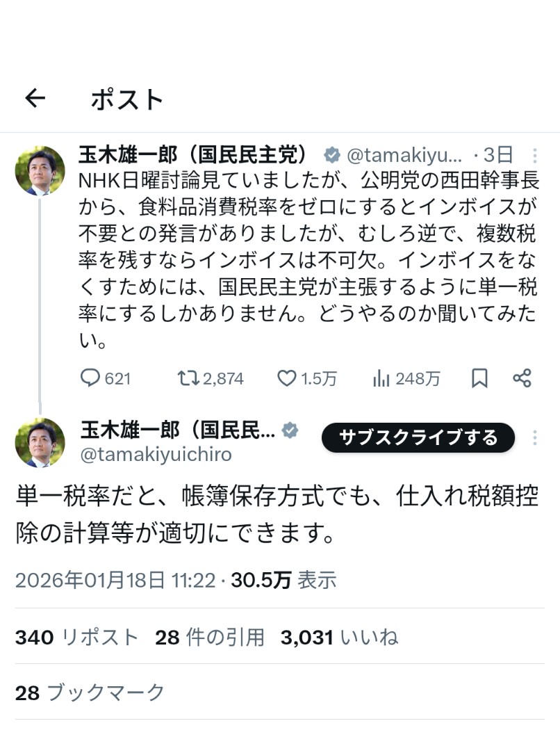
Task: Open replies via the comment bubble icon
Action: [x=90, y=378]
